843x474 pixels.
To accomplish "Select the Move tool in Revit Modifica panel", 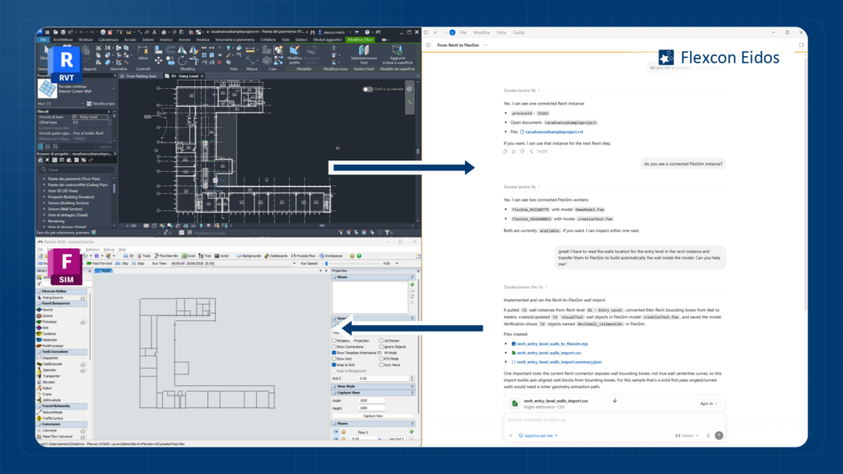I will pos(158,61).
